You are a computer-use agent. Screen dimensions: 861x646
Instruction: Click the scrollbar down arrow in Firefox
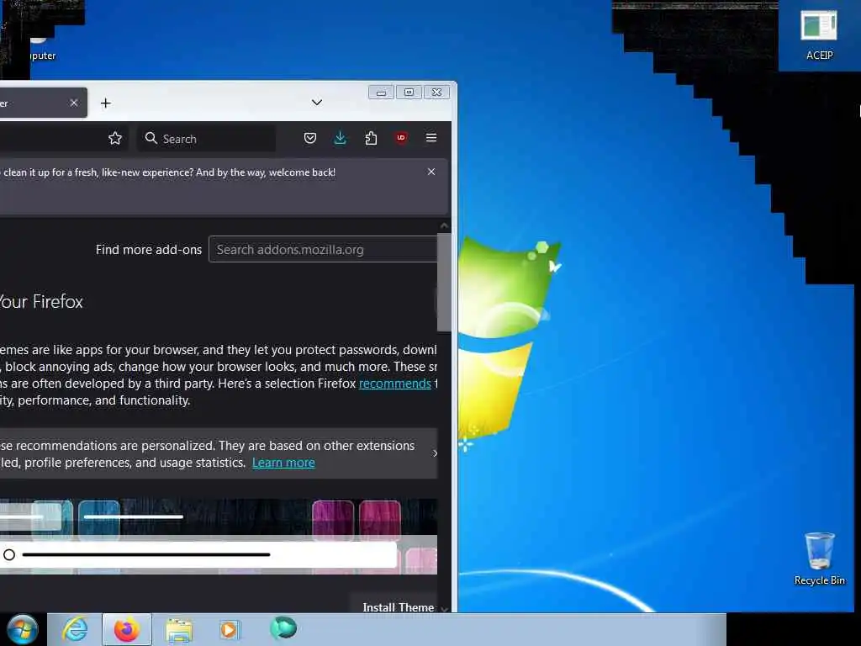[x=444, y=608]
